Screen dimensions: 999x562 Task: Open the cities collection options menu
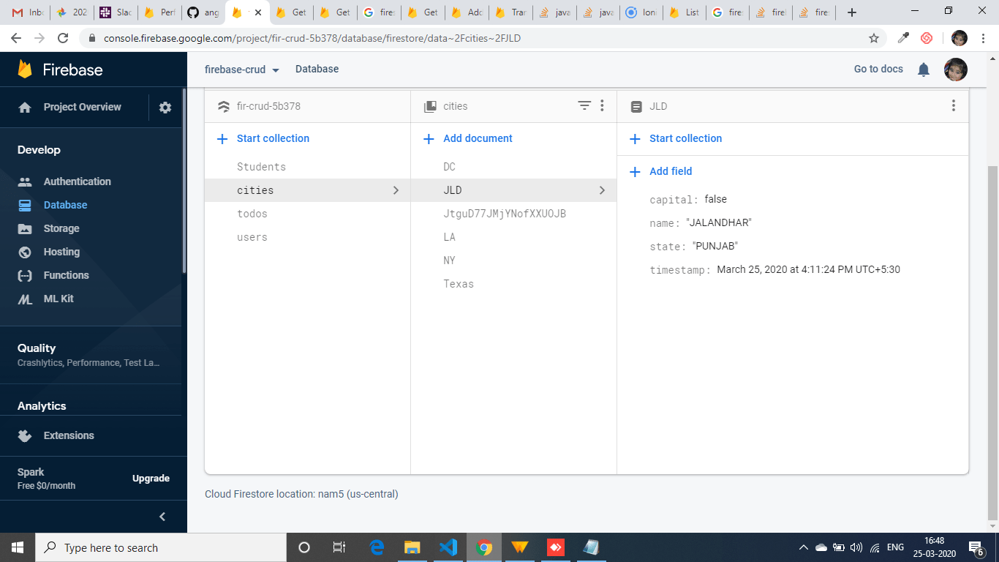click(x=602, y=105)
